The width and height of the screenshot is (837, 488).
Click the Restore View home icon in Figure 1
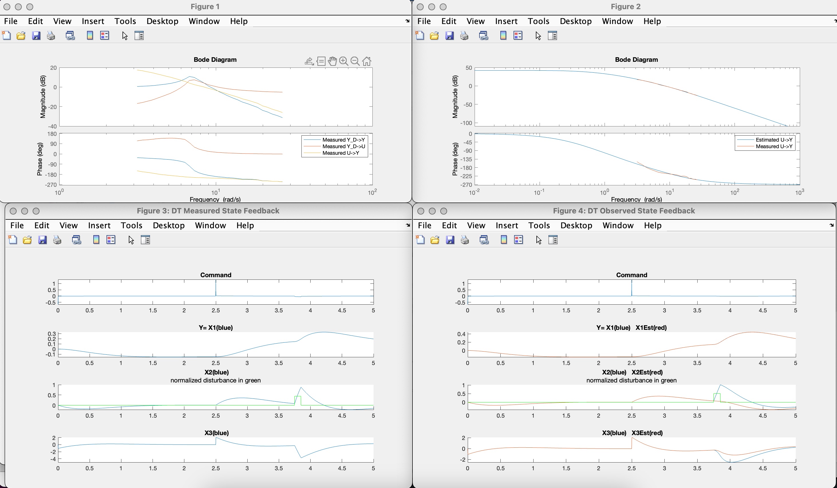tap(367, 61)
